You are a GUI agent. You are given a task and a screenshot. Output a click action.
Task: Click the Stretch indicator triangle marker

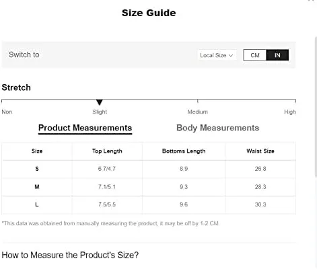click(x=100, y=102)
